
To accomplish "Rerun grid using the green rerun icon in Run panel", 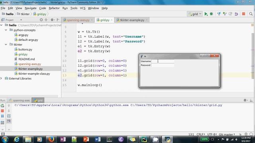I will 2,106.
